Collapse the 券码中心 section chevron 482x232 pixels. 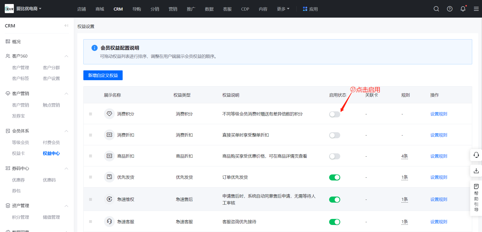tap(66, 168)
